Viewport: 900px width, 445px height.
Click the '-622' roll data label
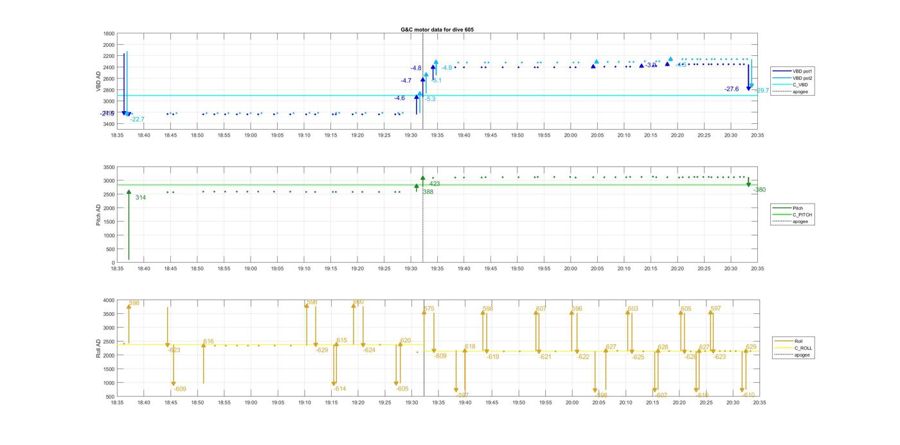[583, 357]
